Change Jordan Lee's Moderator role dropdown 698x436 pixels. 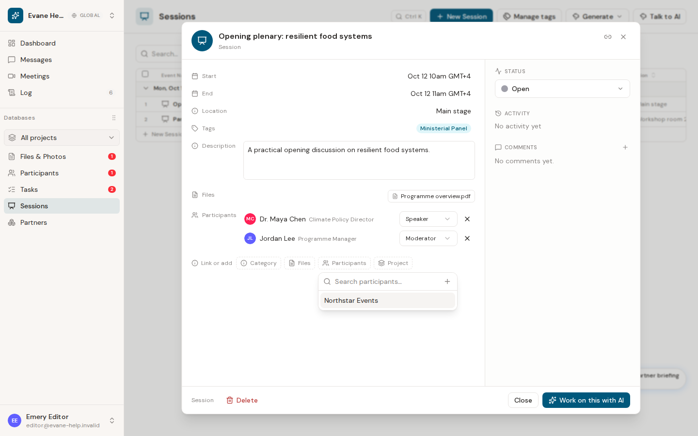pos(428,238)
